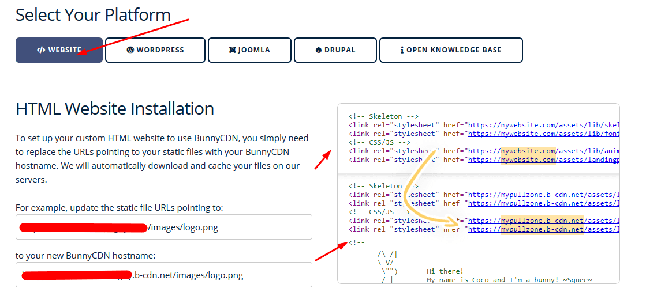Click the 'My name is Coco' bunny text

pyautogui.click(x=509, y=280)
